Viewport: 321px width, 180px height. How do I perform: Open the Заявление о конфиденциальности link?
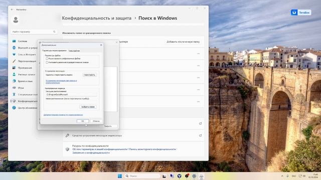pyautogui.click(x=91, y=152)
